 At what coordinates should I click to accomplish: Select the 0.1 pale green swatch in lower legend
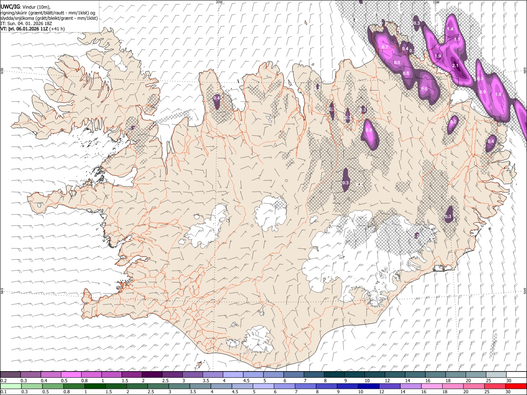11,386
